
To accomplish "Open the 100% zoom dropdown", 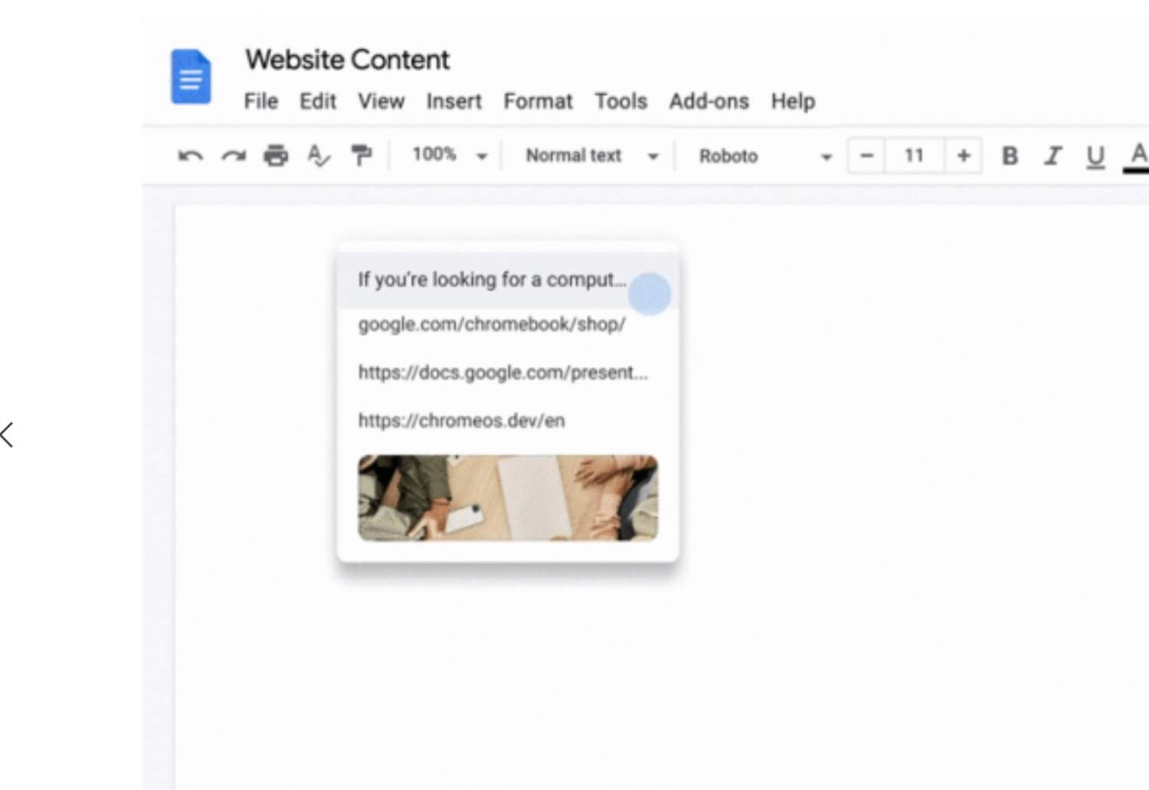I will click(450, 155).
